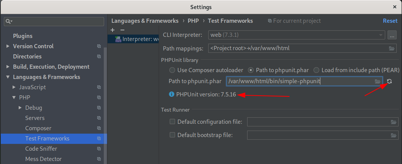Remove the selected test framework configuration
Viewport: 402px width, 164px height.
122,30
